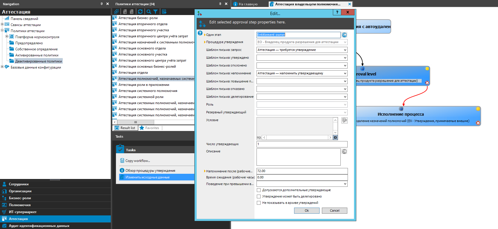The height and width of the screenshot is (229, 498).
Task: Click the icon of the Аттестация отдела policy
Action: (115, 73)
